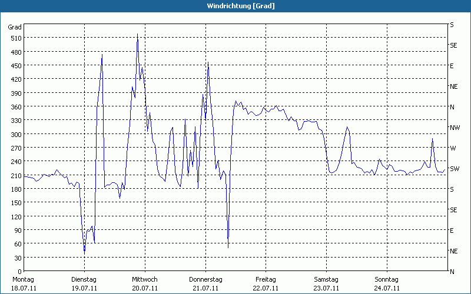
Task: Select the Grad axis unit label
Action: pyautogui.click(x=15, y=27)
